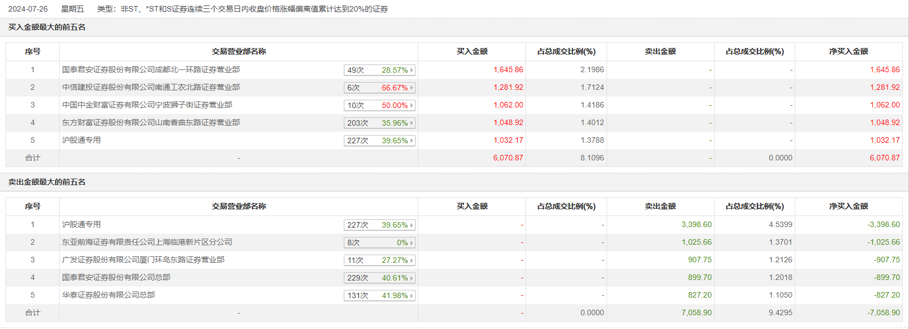Open 国泰君安证券成都北一环路证券营业部 link
Screen dimensions: 909x329
(151, 69)
